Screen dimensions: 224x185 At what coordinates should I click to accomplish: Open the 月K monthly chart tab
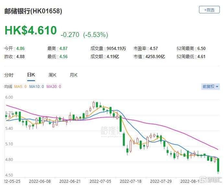pos(74,75)
